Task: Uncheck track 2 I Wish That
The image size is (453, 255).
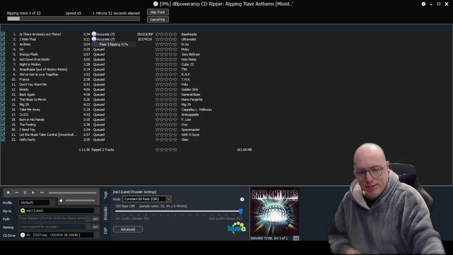Action: click(x=3, y=39)
